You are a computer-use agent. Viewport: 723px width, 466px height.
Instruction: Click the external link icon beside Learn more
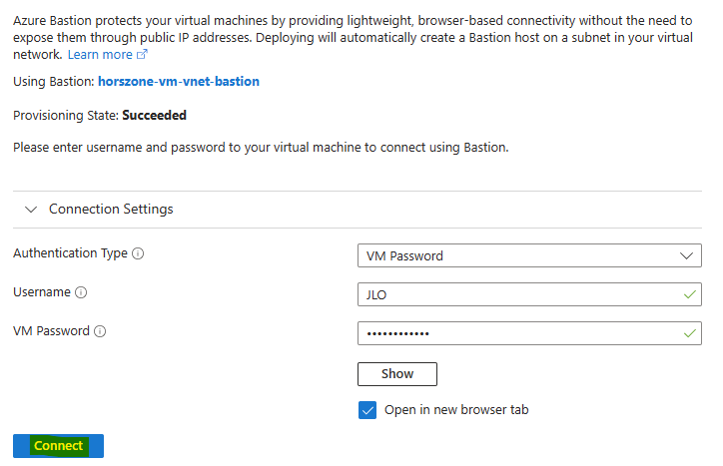click(142, 55)
